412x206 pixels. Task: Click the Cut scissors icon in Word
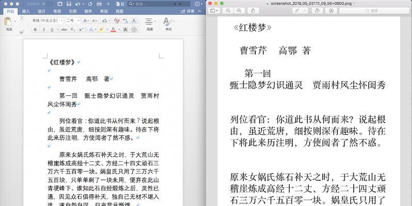22,18
